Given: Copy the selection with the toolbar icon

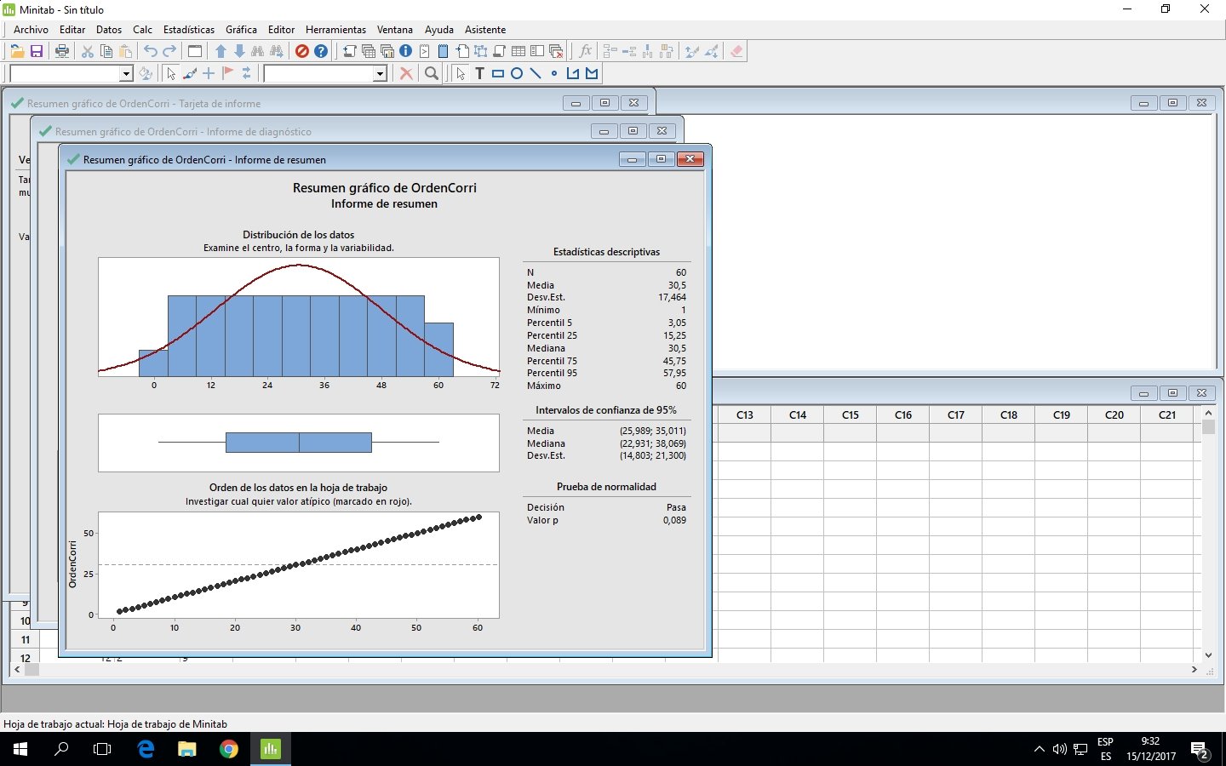Looking at the screenshot, I should (106, 52).
